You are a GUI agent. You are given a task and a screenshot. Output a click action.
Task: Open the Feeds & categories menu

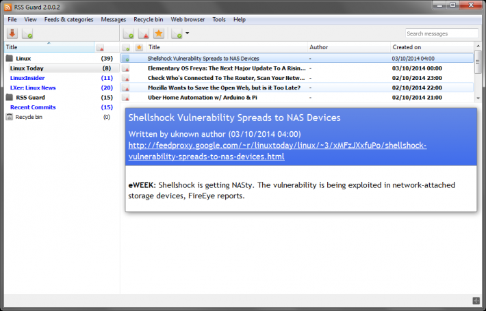[x=69, y=20]
